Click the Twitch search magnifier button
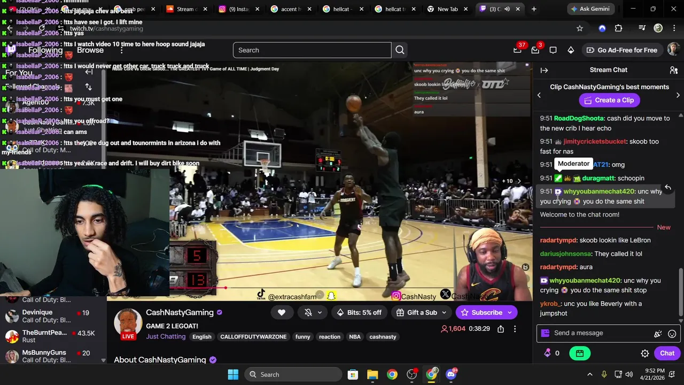684x385 pixels. coord(400,50)
